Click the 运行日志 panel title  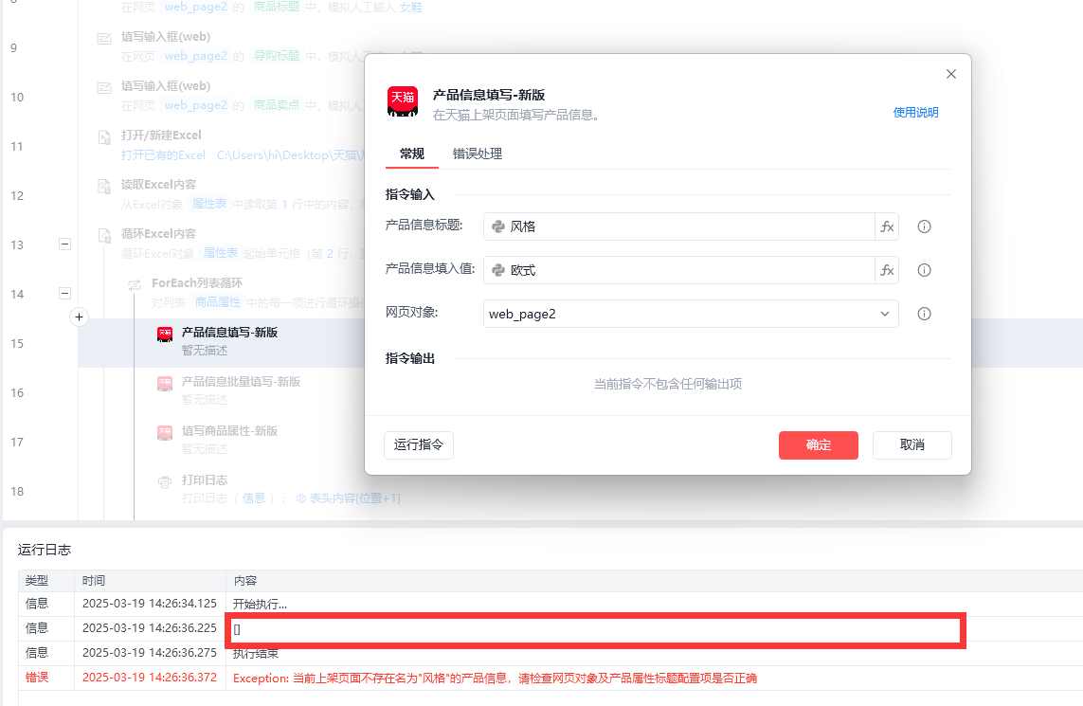click(x=45, y=550)
